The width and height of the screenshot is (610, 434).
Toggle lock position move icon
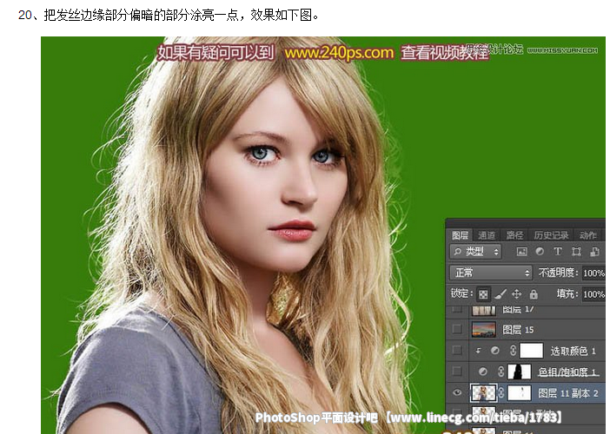(x=516, y=294)
